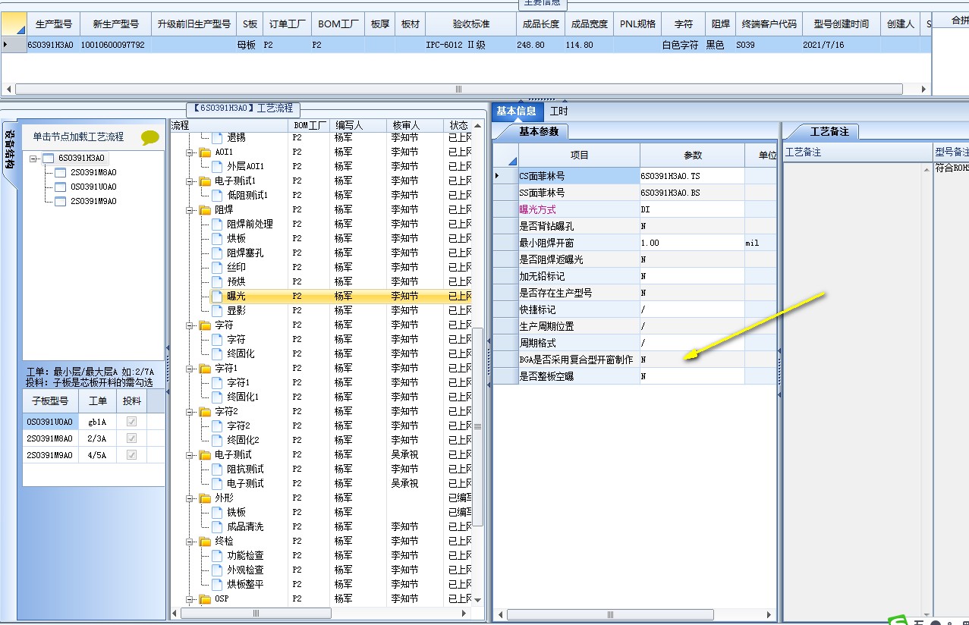Select the 曝光 process step
The image size is (969, 625).
236,296
